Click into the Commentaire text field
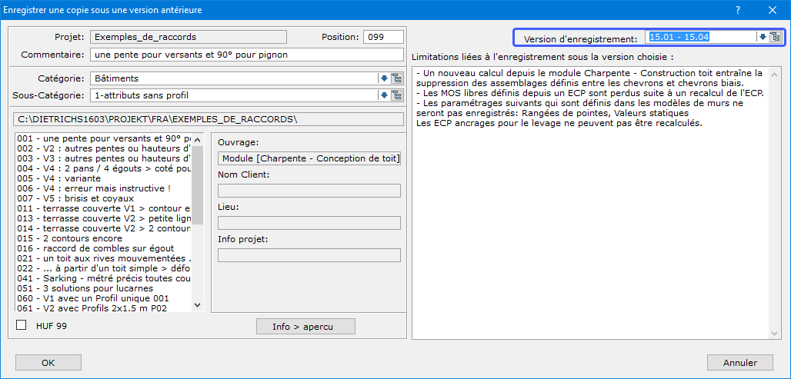Viewport: 791px width, 379px height. (246, 55)
